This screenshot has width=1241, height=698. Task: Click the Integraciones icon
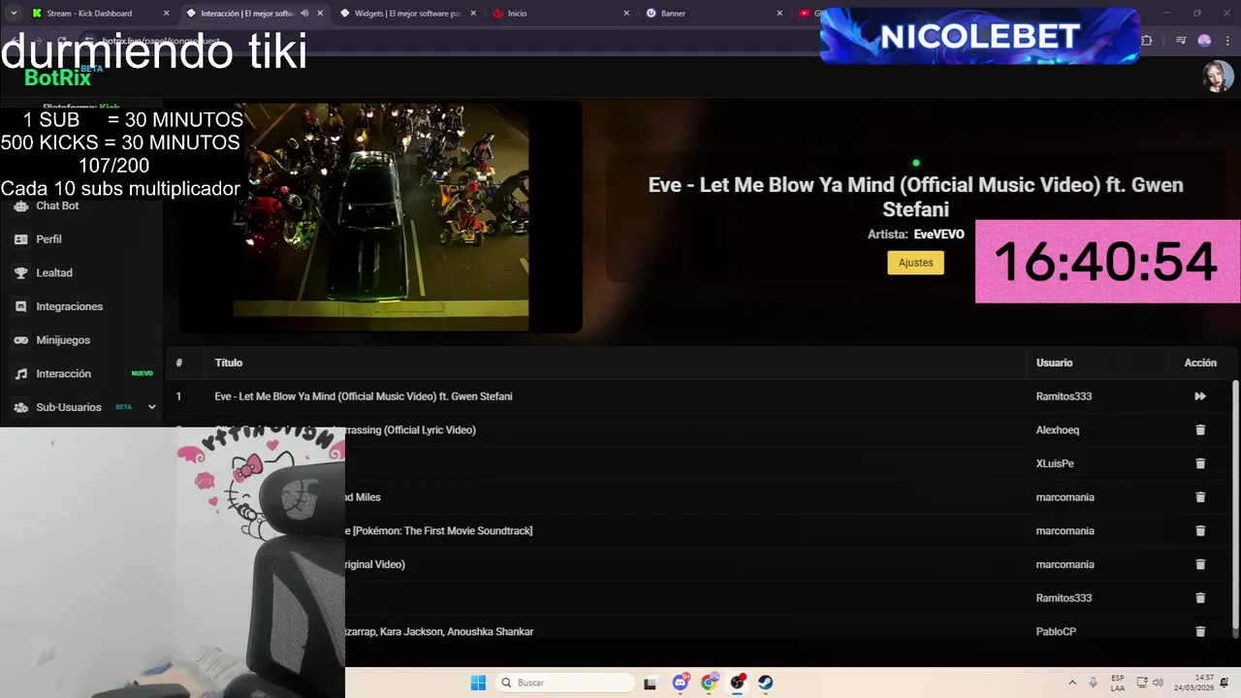tap(20, 306)
